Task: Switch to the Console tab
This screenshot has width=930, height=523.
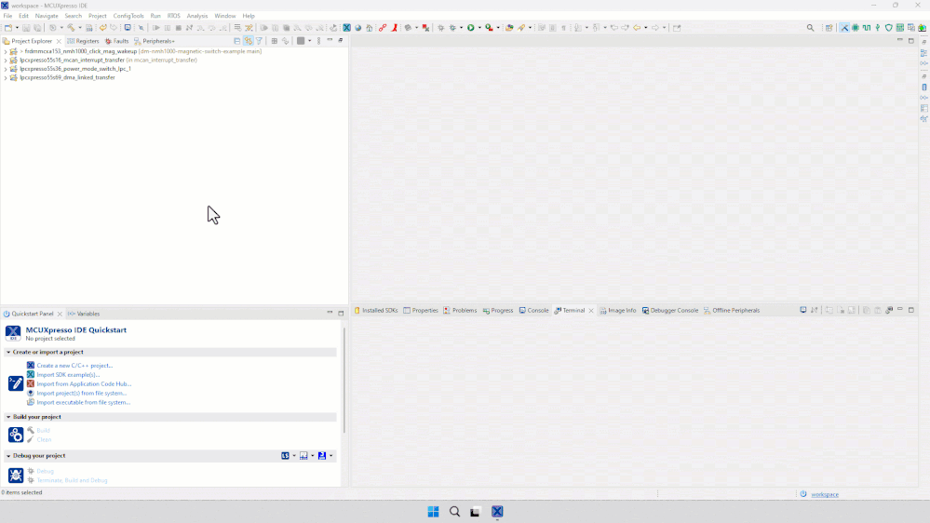Action: (x=533, y=310)
